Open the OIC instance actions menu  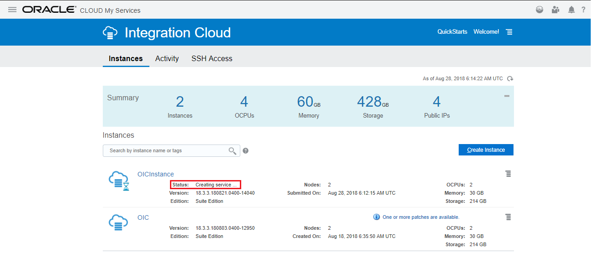[x=508, y=217]
